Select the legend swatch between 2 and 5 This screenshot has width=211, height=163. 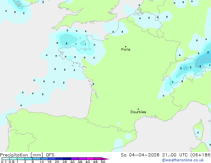[29, 159]
